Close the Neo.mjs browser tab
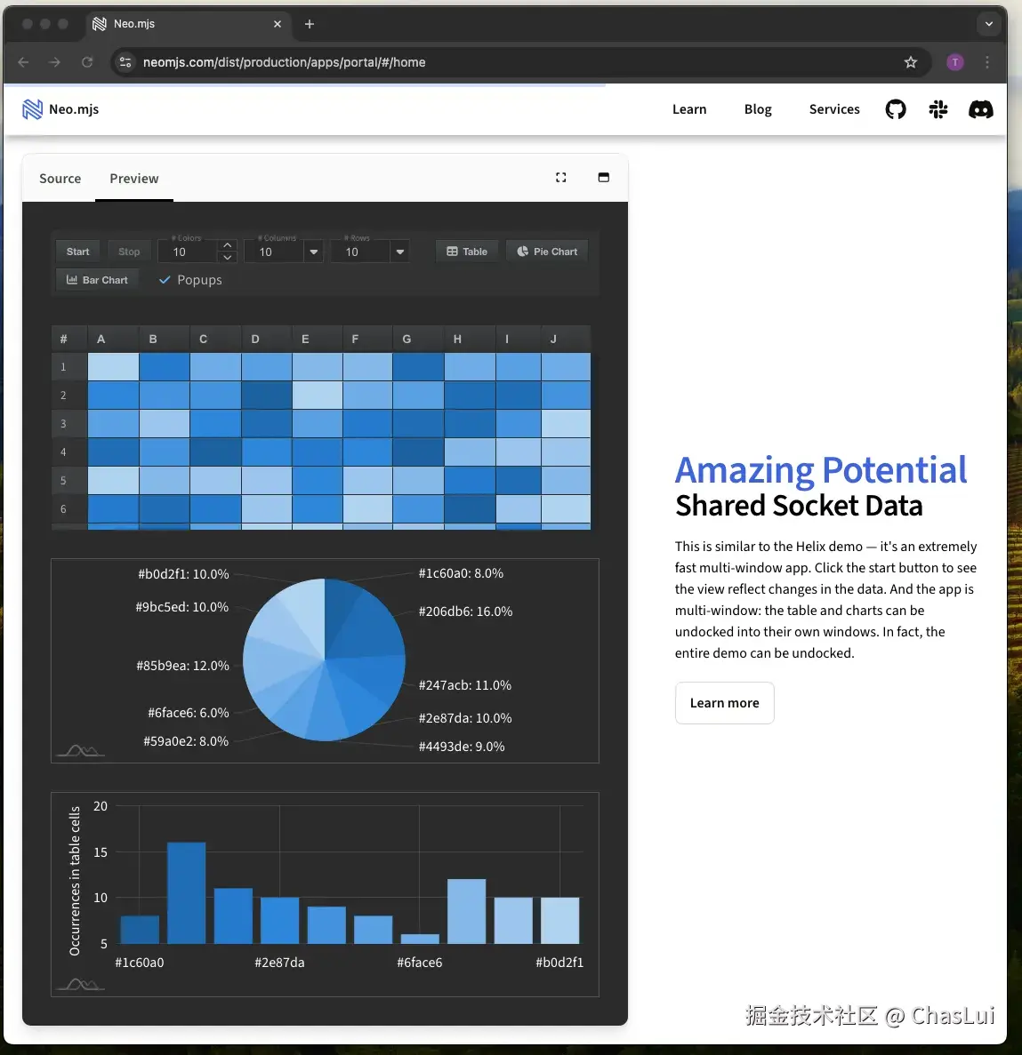Screen dimensions: 1022x1055 pos(278,24)
